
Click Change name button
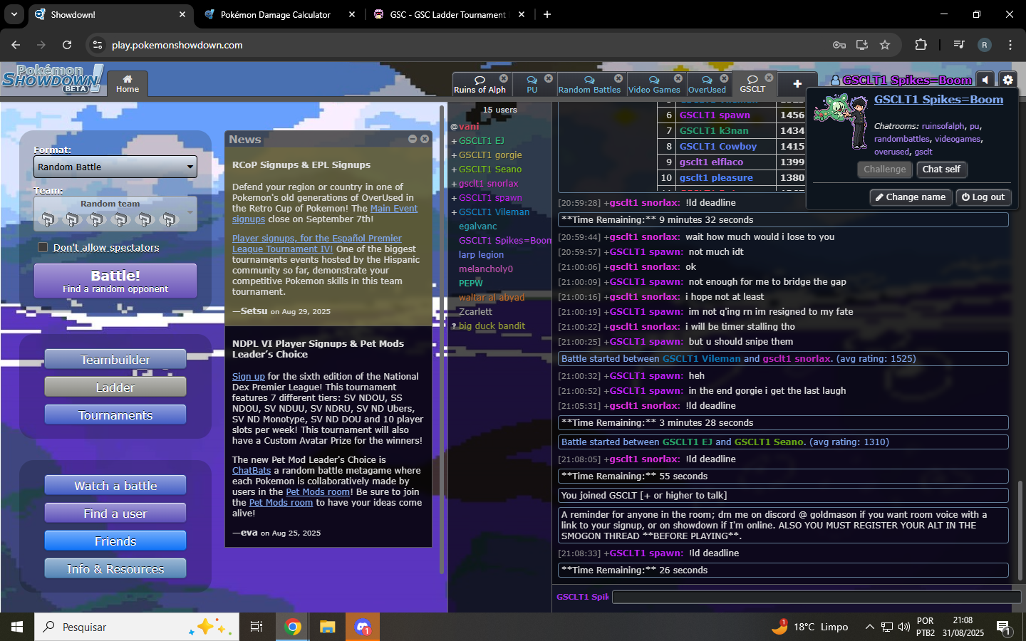911,197
